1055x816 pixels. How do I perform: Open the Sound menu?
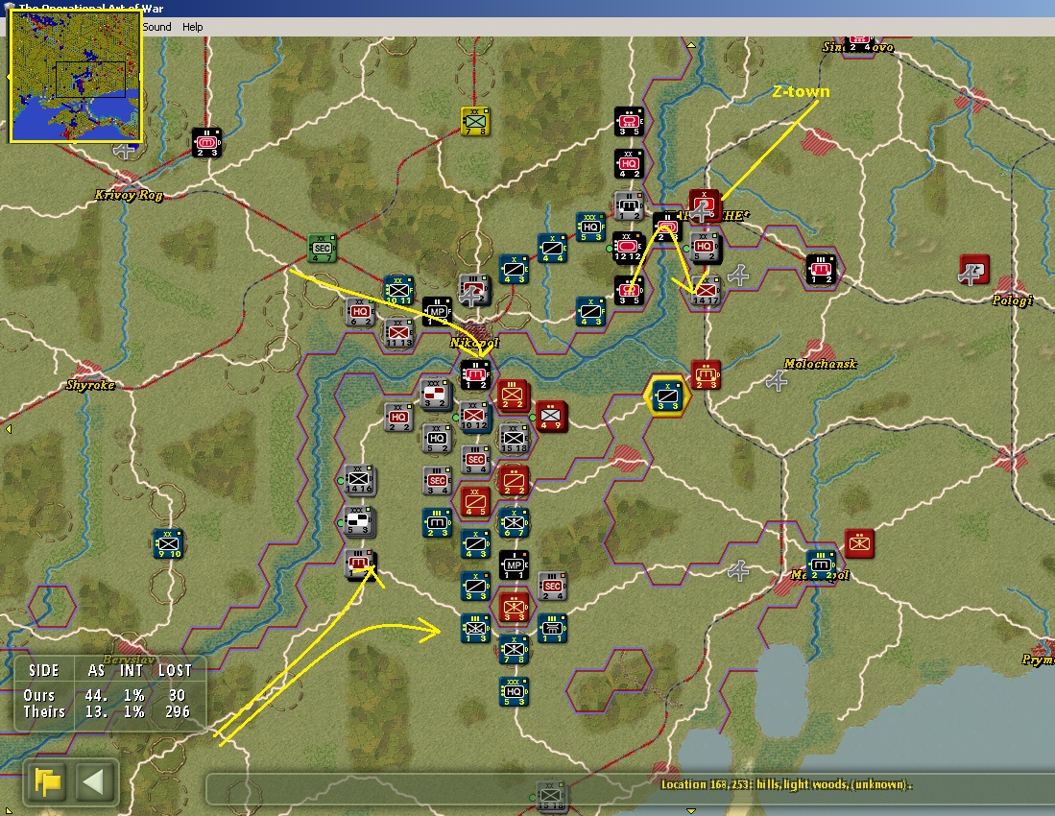tap(156, 27)
